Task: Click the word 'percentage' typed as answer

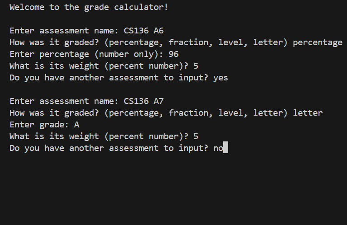Action: pos(318,43)
